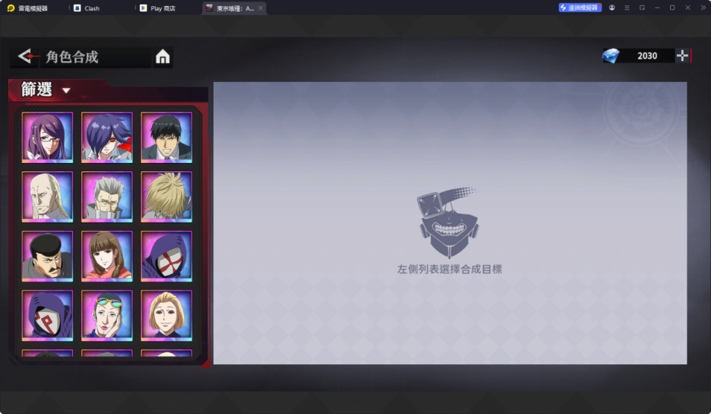This screenshot has height=414, width=711.
Task: Select the purple-haired girl with glasses
Action: click(x=47, y=137)
